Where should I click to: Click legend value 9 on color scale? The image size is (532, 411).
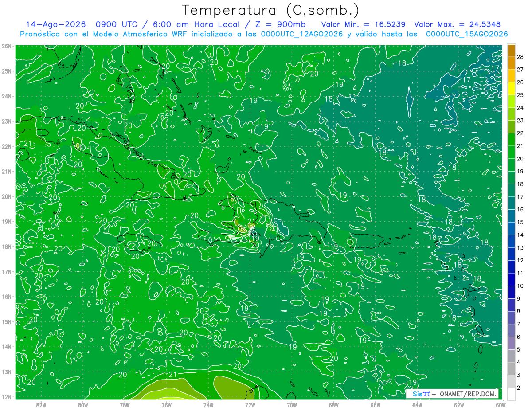[x=518, y=299]
